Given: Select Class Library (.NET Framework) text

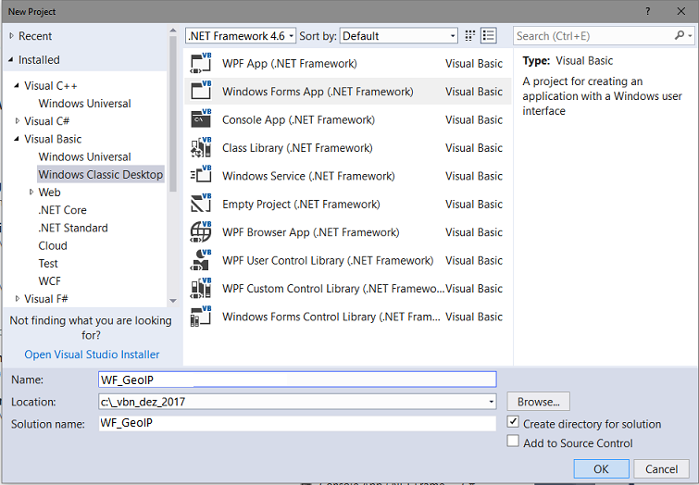Looking at the screenshot, I should tap(297, 147).
